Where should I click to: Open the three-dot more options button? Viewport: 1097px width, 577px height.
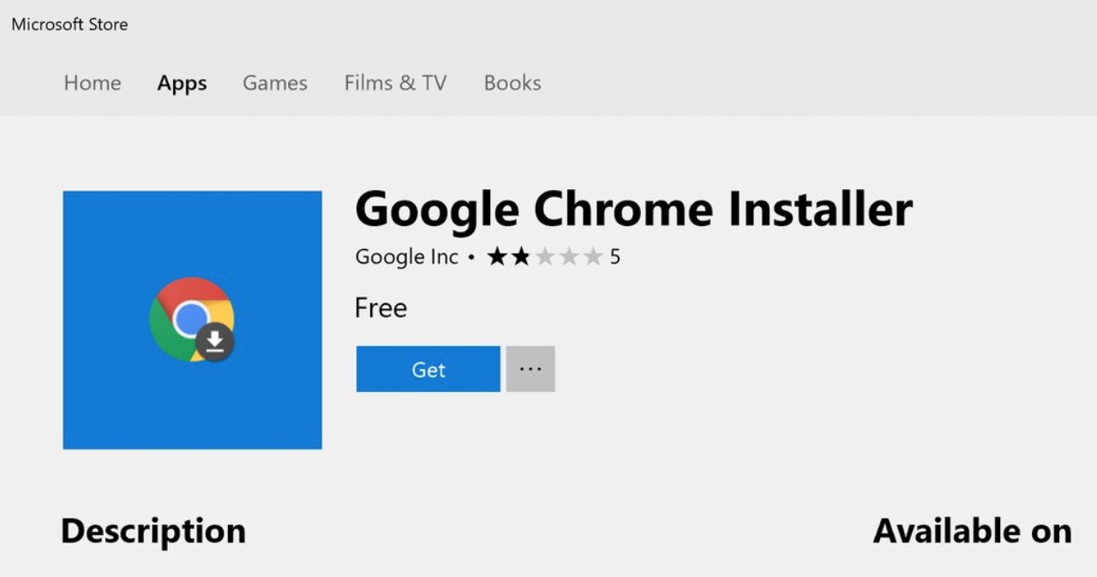531,369
